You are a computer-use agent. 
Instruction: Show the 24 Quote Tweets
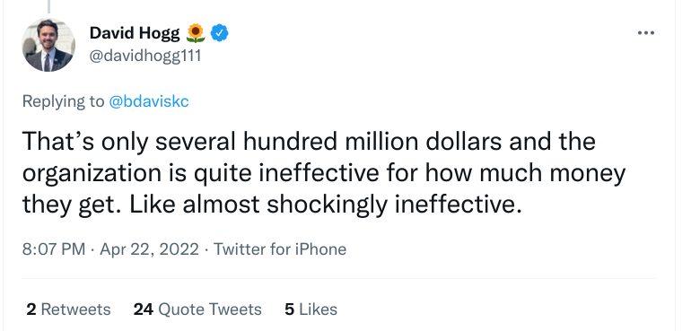click(197, 309)
